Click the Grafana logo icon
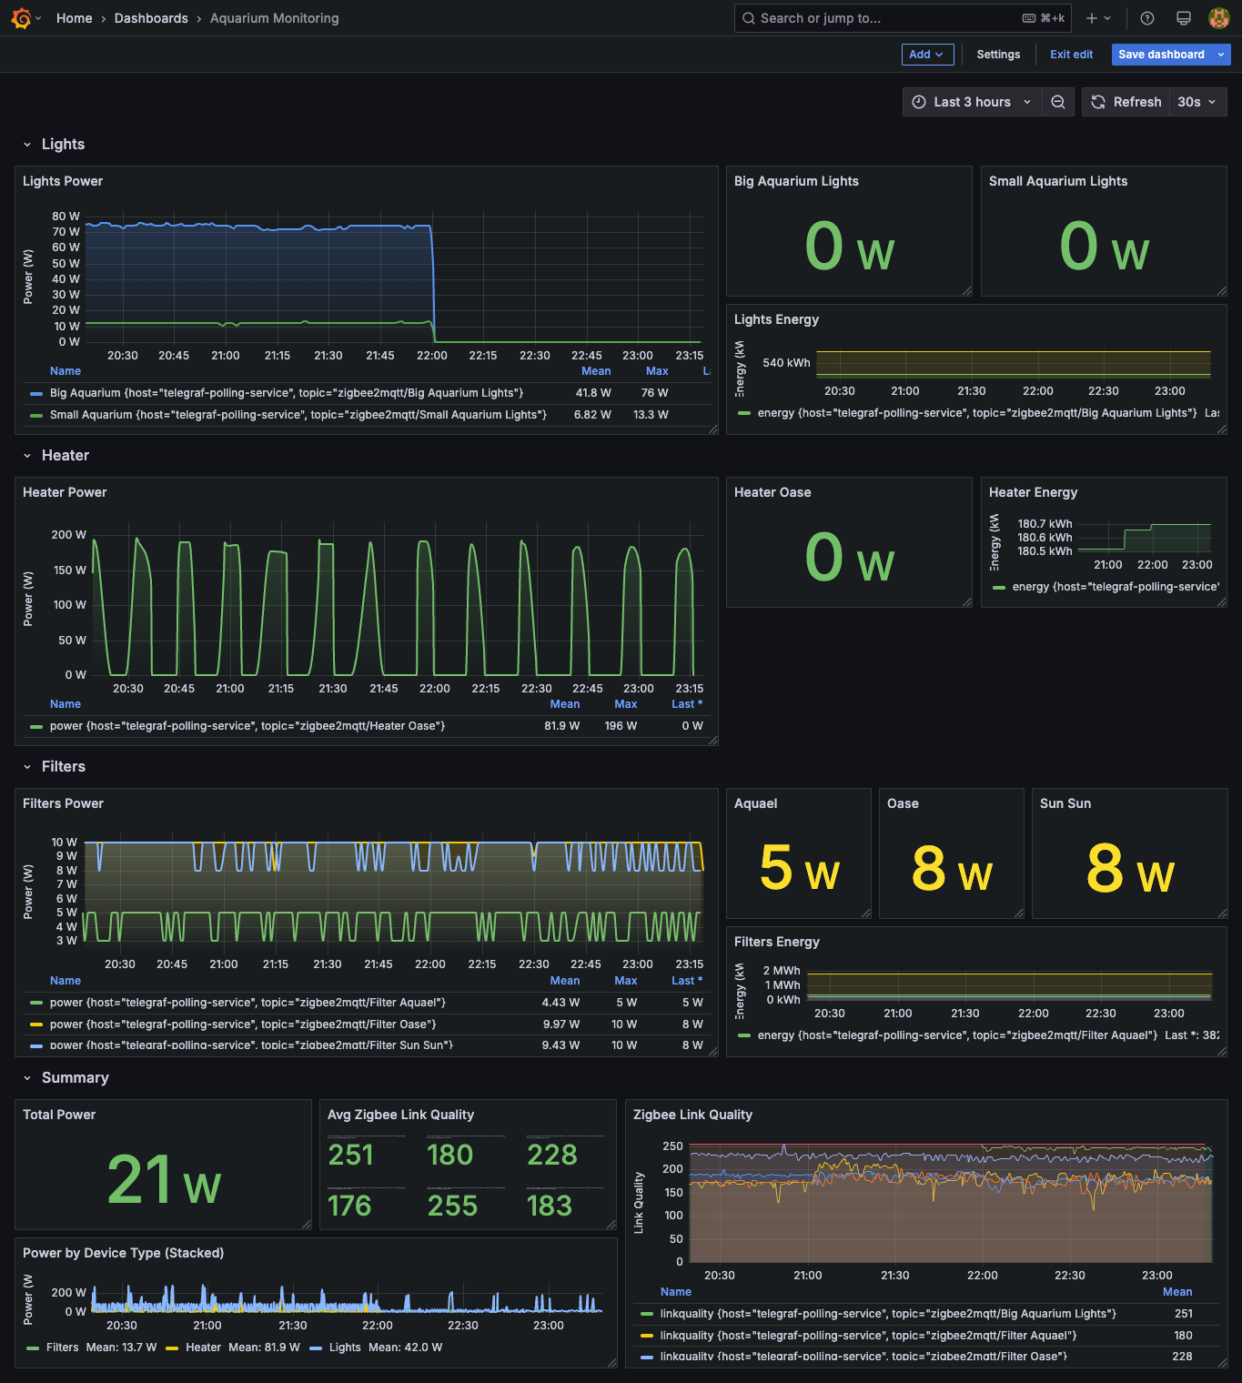This screenshot has height=1383, width=1242. pyautogui.click(x=20, y=17)
